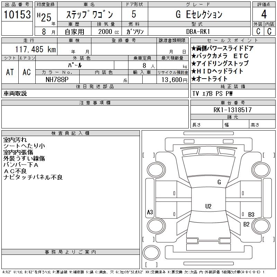Select inspector note シートへたり小
Viewport: 277px width, 277px height.
[x=24, y=146]
